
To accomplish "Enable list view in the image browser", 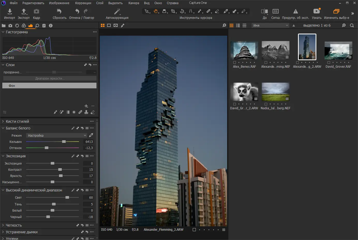I will click(238, 25).
